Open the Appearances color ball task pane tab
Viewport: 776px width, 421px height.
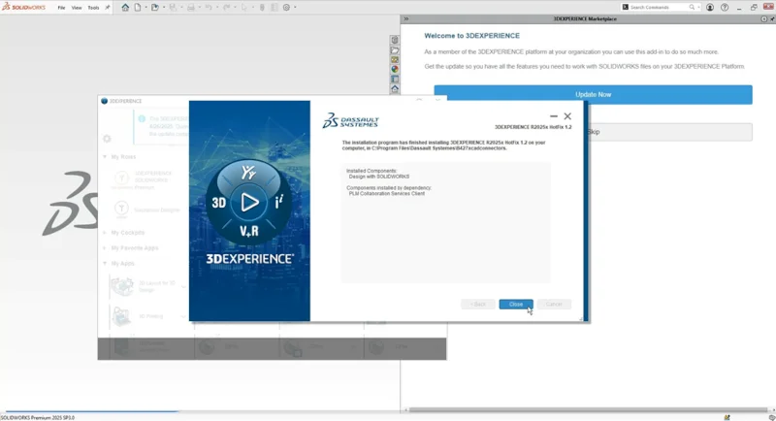395,70
